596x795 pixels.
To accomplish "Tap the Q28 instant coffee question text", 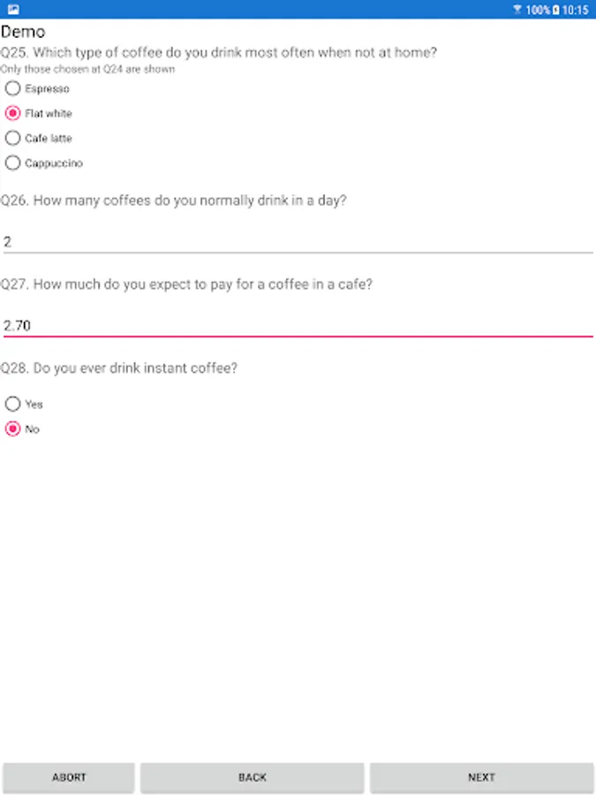I will (x=119, y=368).
